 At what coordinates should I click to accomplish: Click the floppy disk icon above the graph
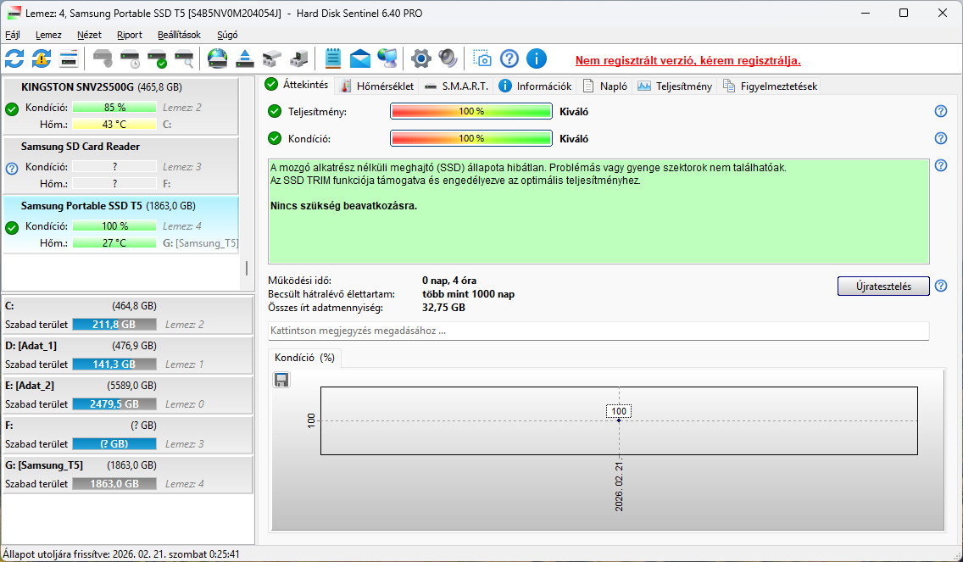(x=281, y=381)
